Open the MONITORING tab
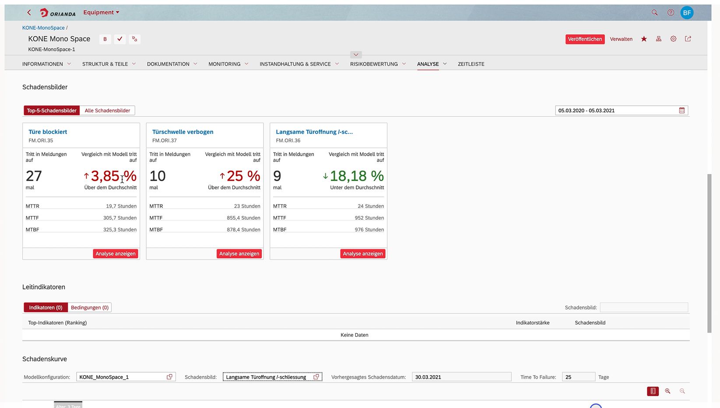 pos(224,64)
